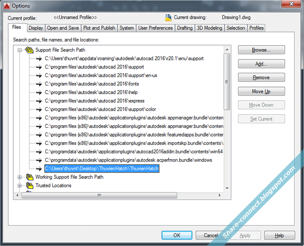Select the acperfmon.bundle\windows path text
Image resolution: width=304 pixels, height=246 pixels.
pyautogui.click(x=129, y=160)
